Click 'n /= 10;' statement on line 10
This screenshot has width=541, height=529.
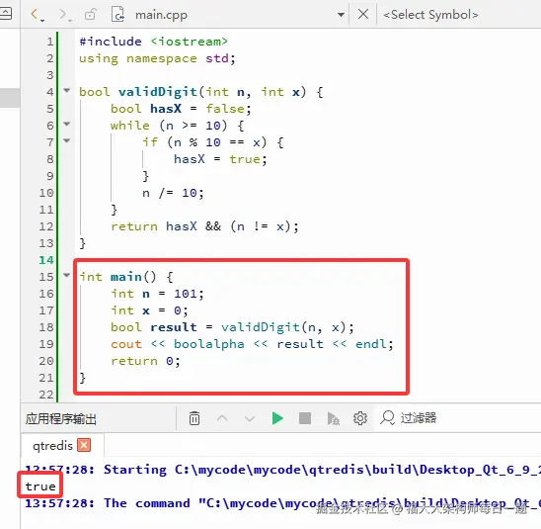point(173,193)
